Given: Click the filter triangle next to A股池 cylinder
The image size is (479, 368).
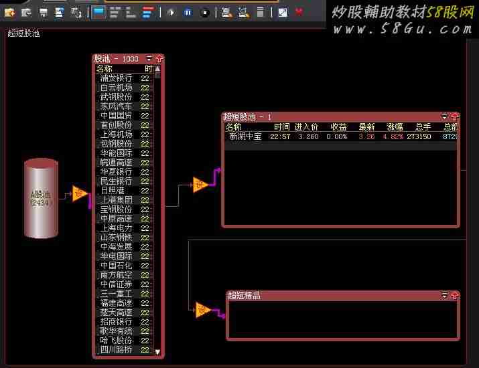Looking at the screenshot, I should pyautogui.click(x=80, y=193).
